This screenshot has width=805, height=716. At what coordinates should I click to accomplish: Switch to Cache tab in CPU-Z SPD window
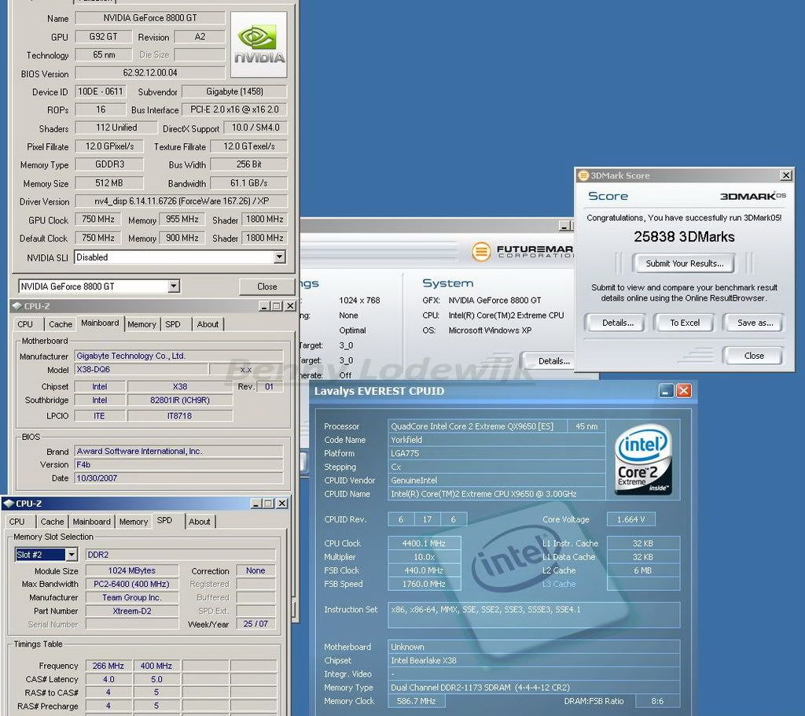53,522
